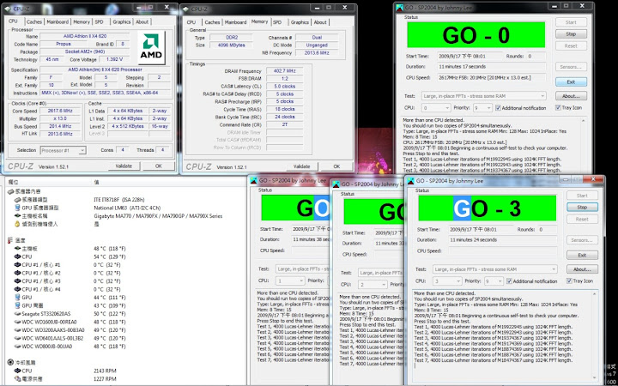
Task: Click the Seagate ST3320620AS drive icon
Action: (x=17, y=314)
